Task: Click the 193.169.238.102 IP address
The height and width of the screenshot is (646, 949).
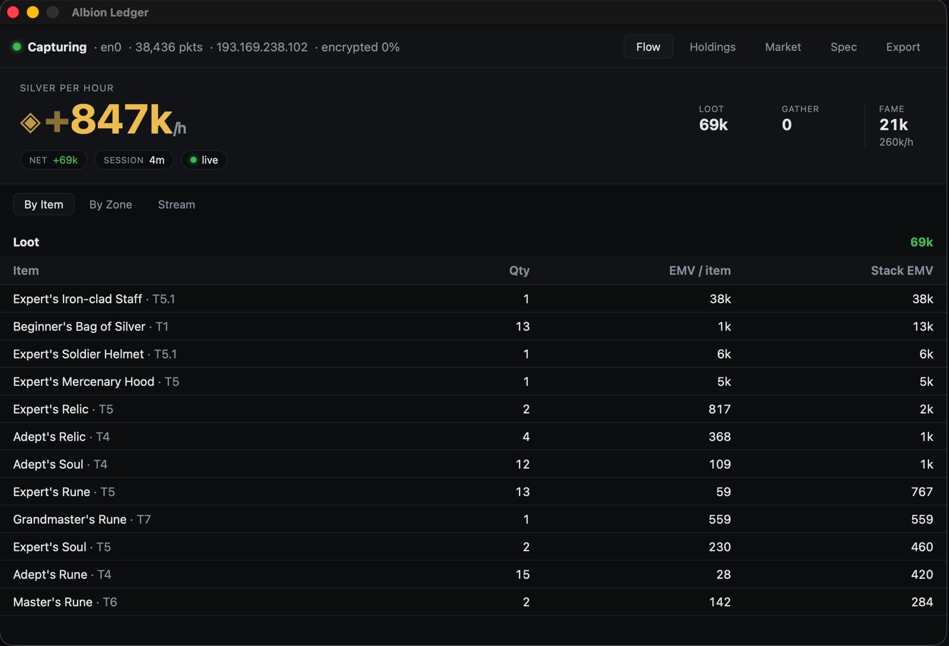Action: click(262, 47)
